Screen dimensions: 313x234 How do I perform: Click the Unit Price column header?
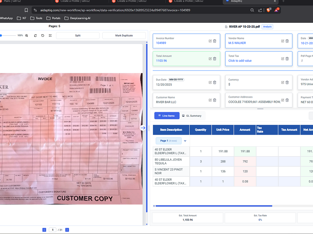223,130
